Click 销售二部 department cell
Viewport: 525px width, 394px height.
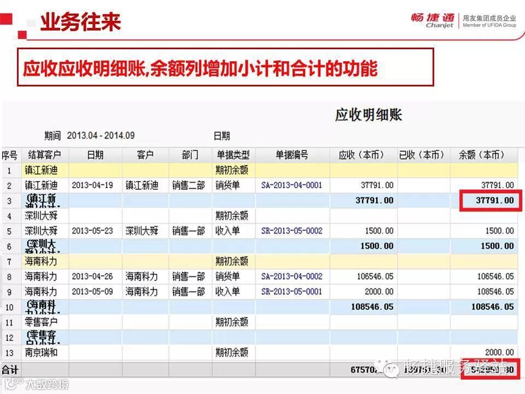pos(189,186)
